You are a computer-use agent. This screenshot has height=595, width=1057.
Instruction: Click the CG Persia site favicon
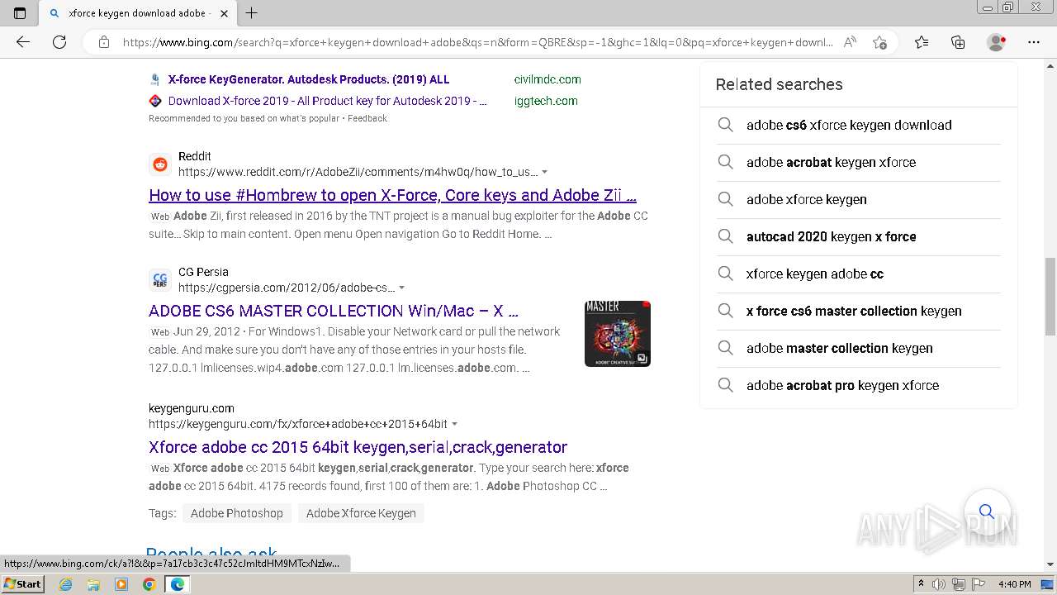click(160, 280)
